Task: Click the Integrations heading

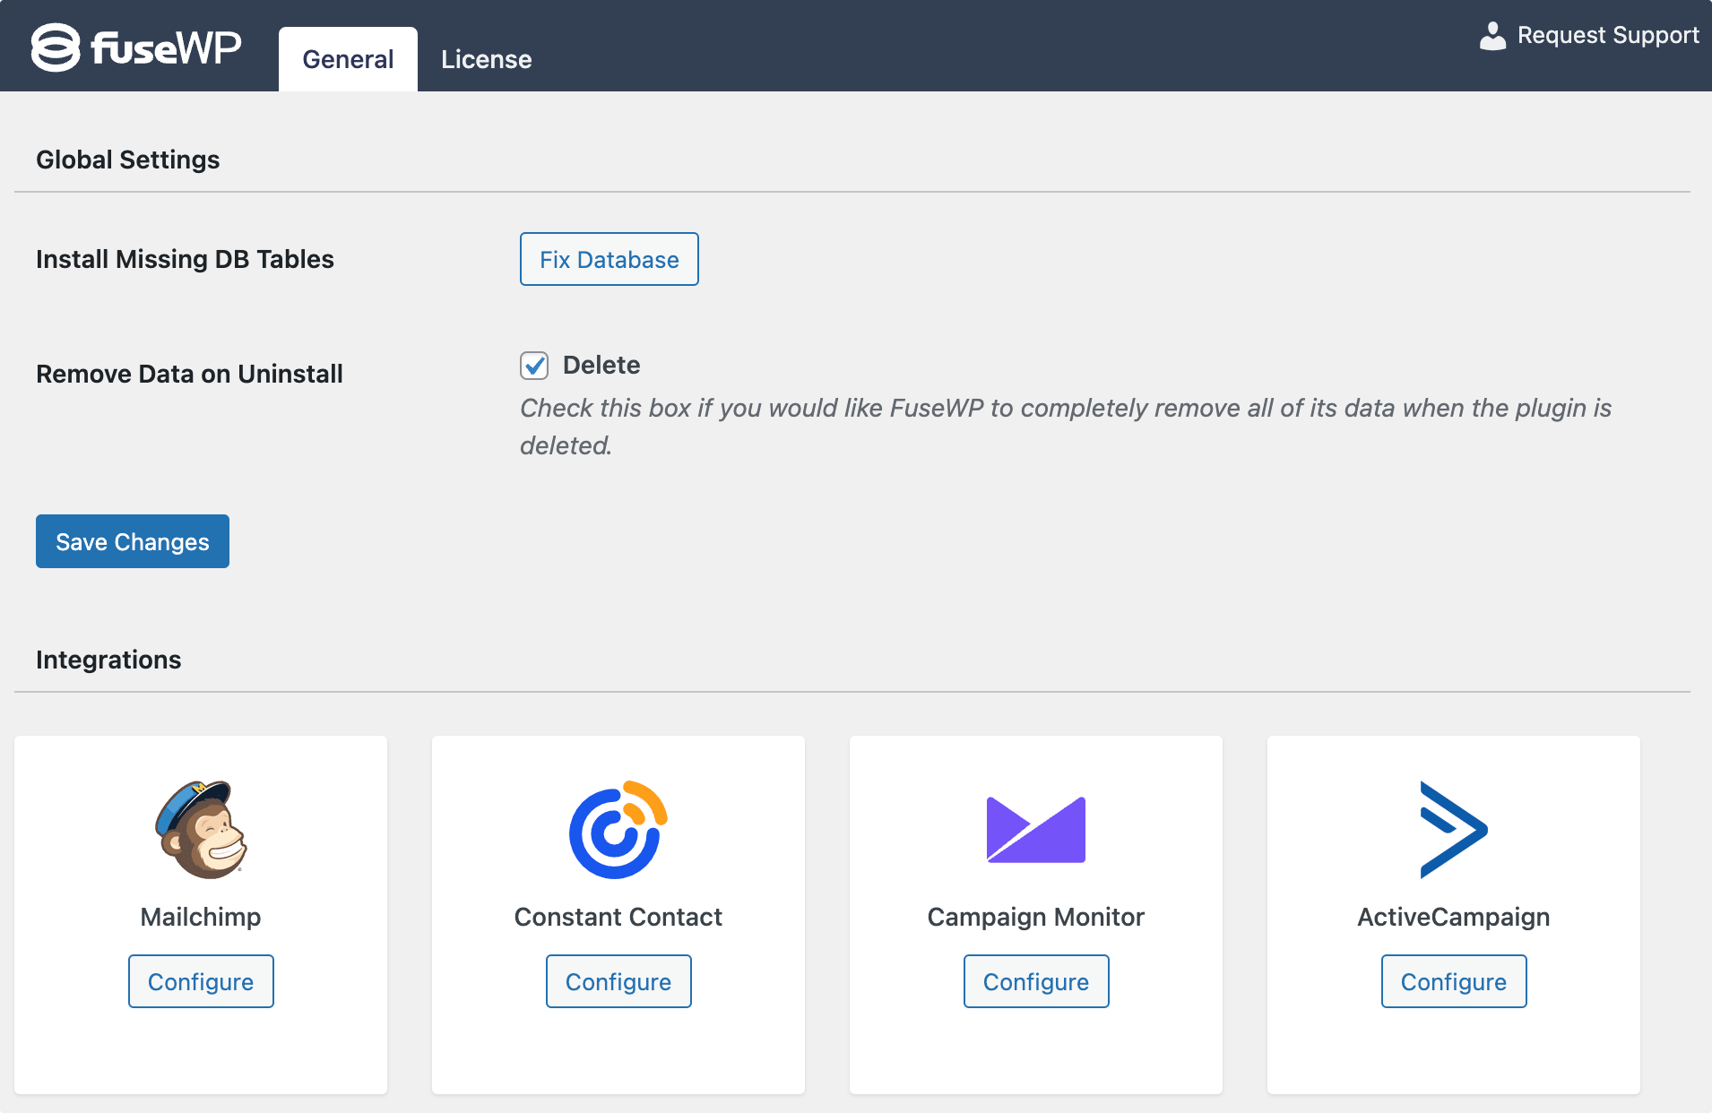Action: coord(108,660)
